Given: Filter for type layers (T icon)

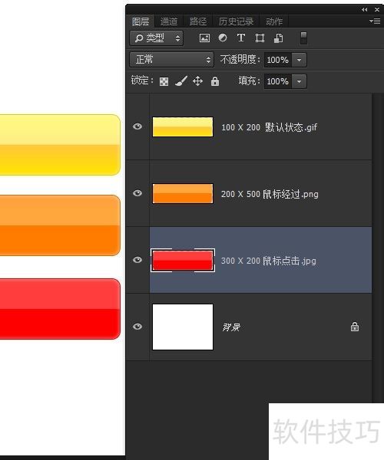Looking at the screenshot, I should [241, 38].
